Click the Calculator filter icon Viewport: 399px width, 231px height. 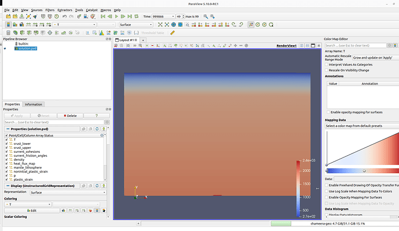point(9,33)
